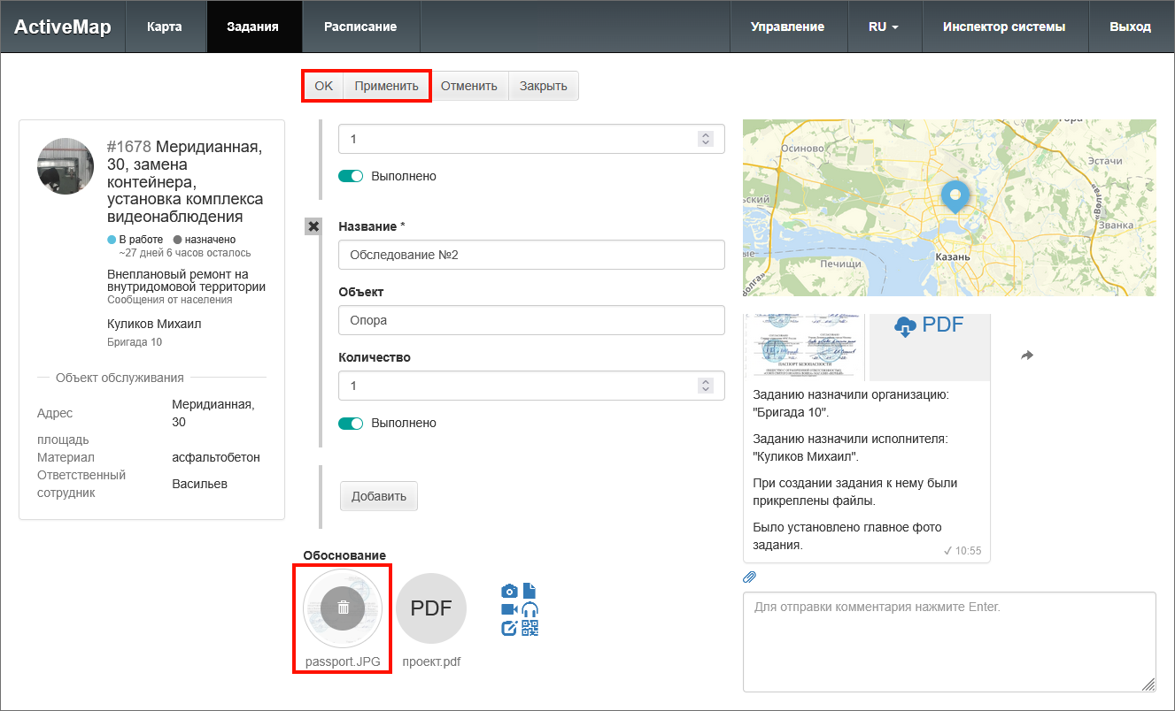Click the stepper arrows in the lower Количество field

tap(705, 386)
